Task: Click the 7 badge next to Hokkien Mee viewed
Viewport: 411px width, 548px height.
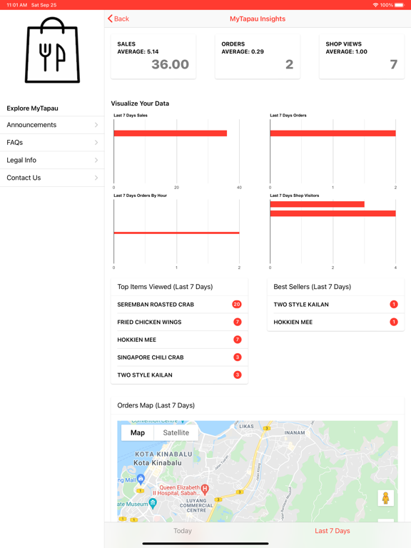Action: (238, 340)
